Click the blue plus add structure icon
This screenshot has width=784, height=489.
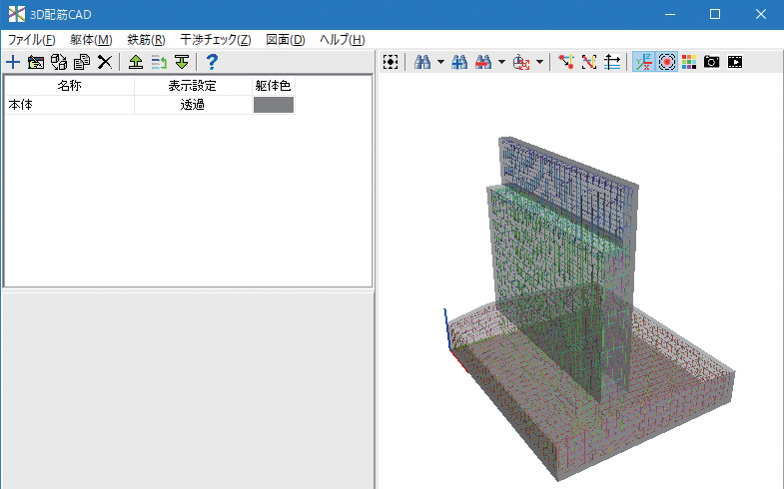coord(13,62)
